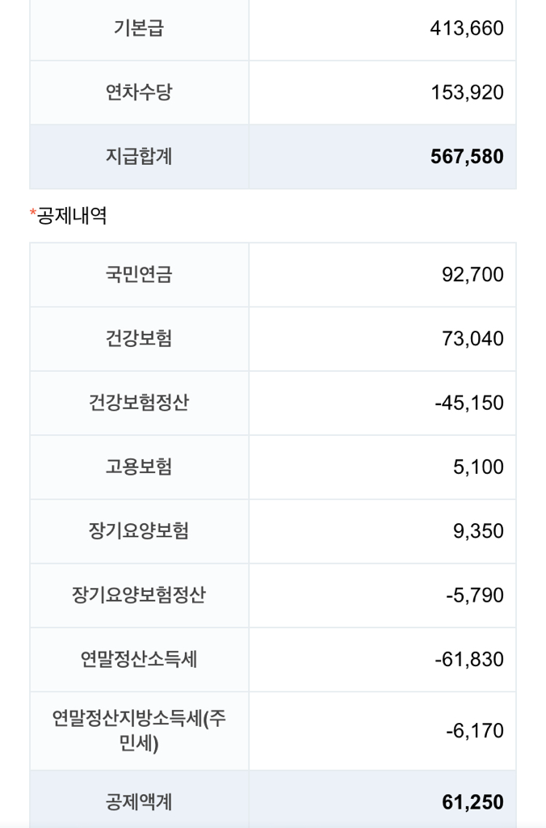Select the 9,350 long-term care amount
546x828 pixels.
[478, 531]
